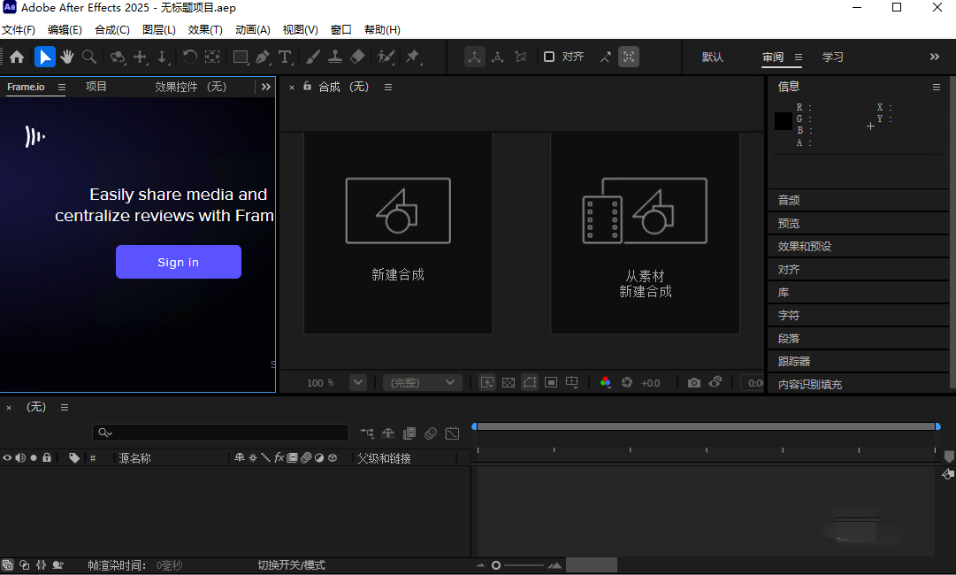Click the reset exposure icon
The width and height of the screenshot is (956, 575).
click(x=627, y=382)
